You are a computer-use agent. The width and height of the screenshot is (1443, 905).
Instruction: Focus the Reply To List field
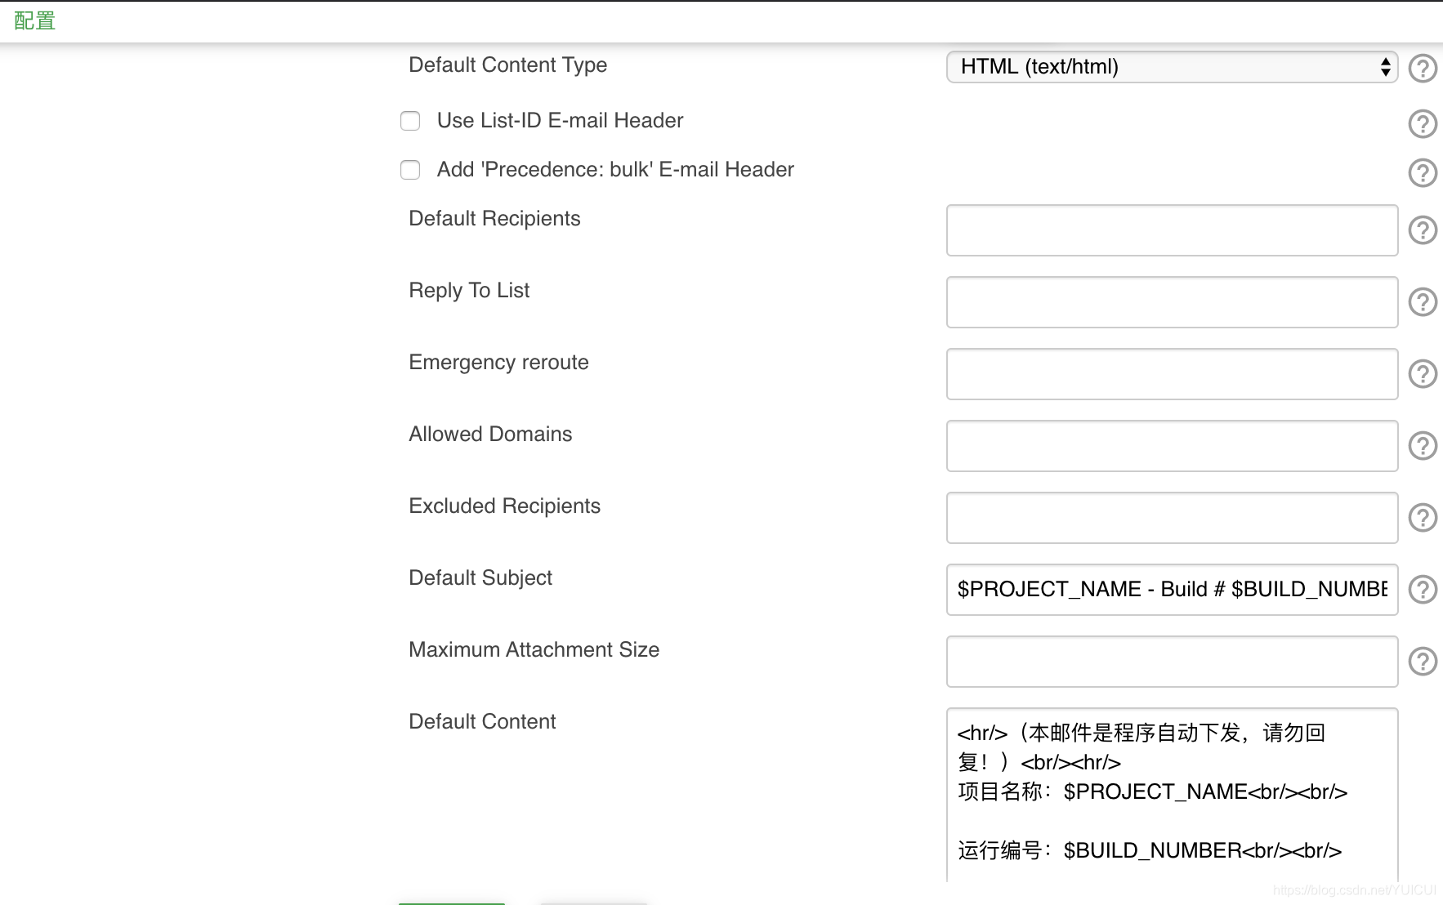point(1172,302)
